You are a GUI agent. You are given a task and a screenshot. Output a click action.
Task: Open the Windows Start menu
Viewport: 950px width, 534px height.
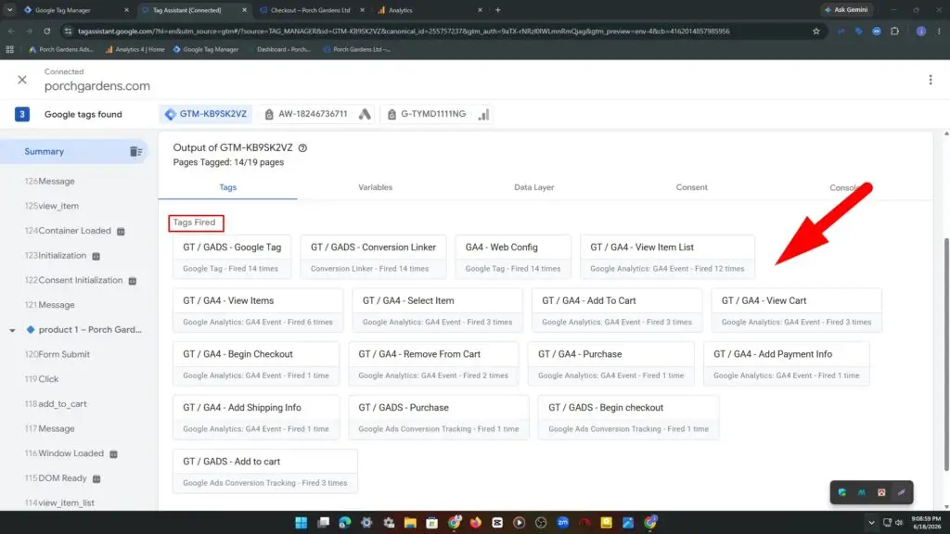click(302, 523)
